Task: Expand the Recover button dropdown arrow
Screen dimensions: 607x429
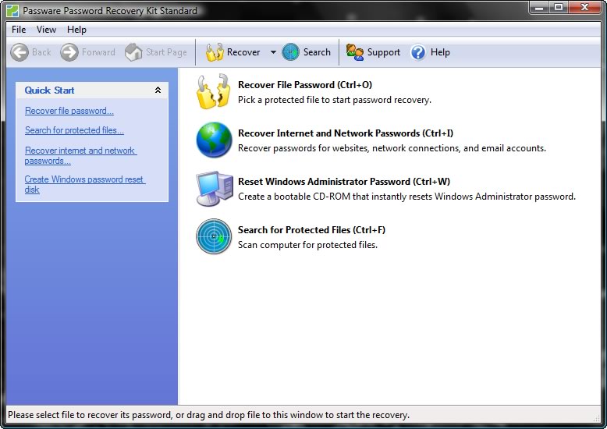Action: click(x=273, y=52)
